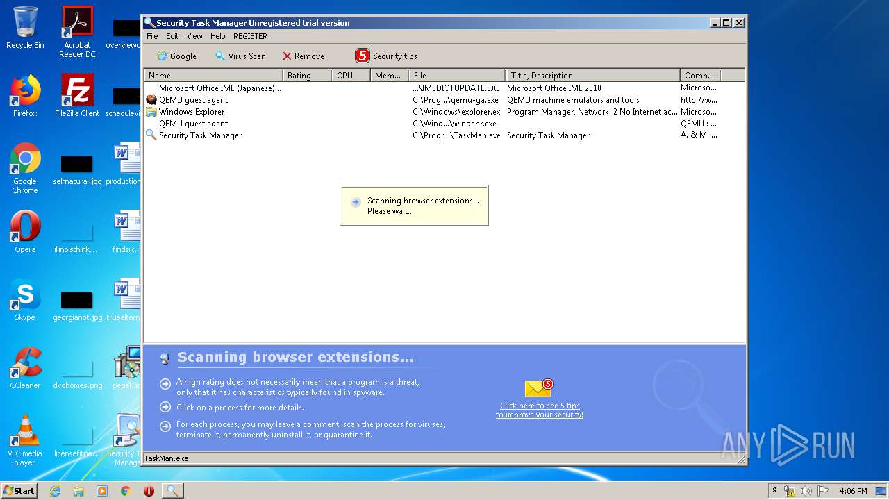
Task: Sort by the Company column header
Action: click(x=700, y=75)
